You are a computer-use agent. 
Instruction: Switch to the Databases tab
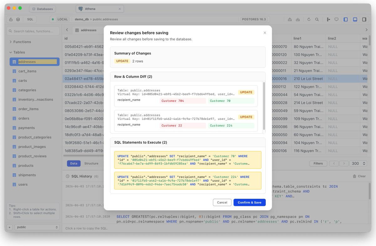click(43, 9)
